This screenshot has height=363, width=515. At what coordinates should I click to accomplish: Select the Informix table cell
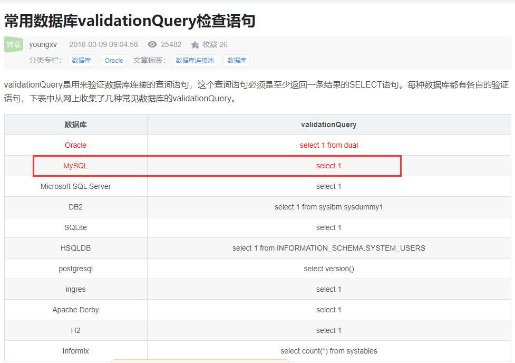click(75, 351)
